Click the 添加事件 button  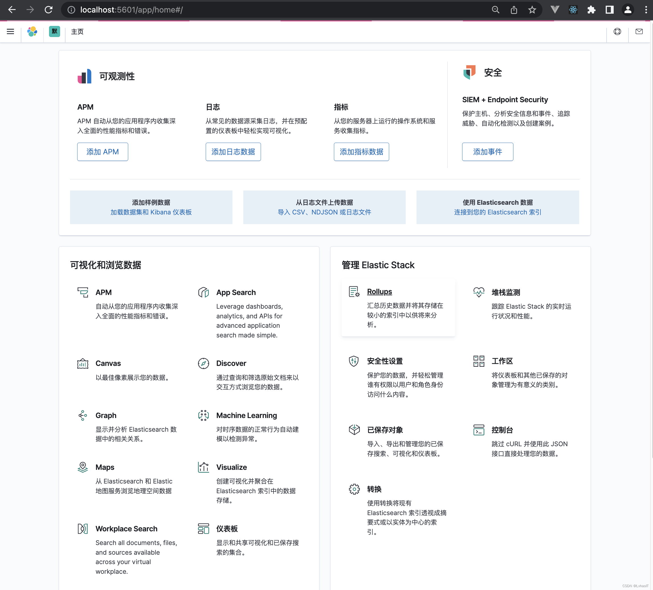pos(487,151)
